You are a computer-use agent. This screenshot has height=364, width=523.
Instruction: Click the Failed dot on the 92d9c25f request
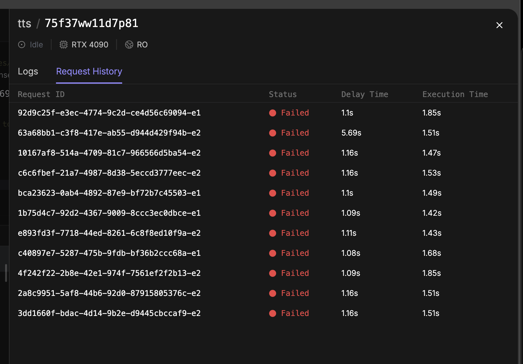[x=273, y=113]
